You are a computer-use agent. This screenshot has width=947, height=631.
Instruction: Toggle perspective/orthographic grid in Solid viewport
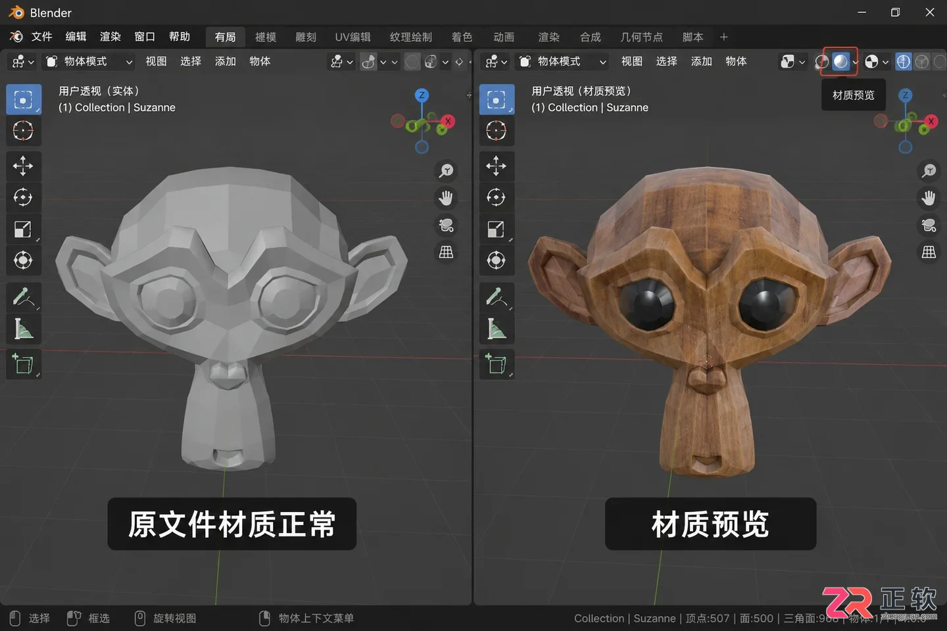(446, 252)
